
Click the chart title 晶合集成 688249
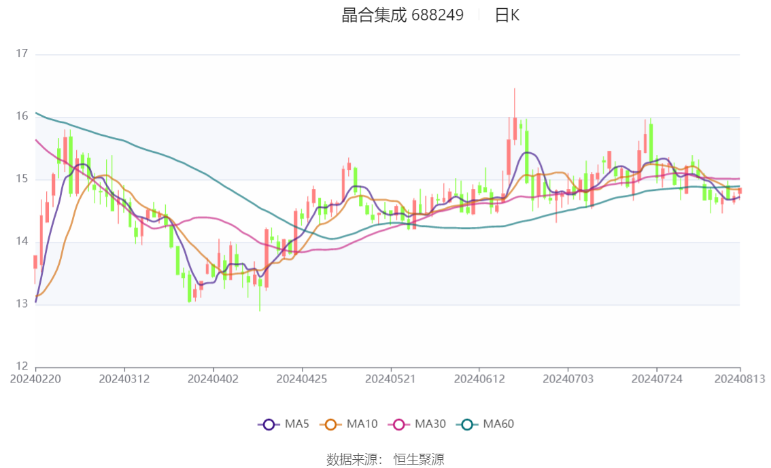tap(402, 15)
